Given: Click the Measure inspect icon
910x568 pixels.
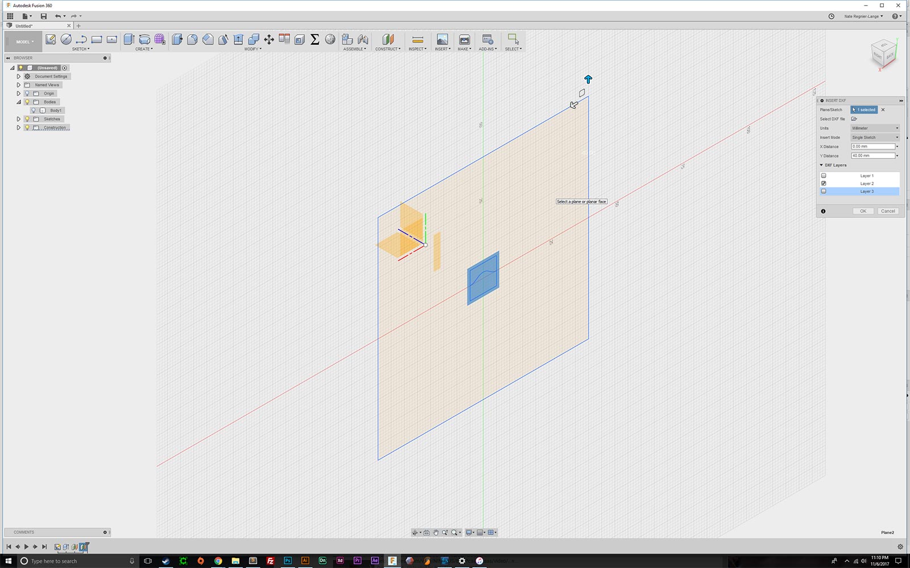Looking at the screenshot, I should 417,39.
